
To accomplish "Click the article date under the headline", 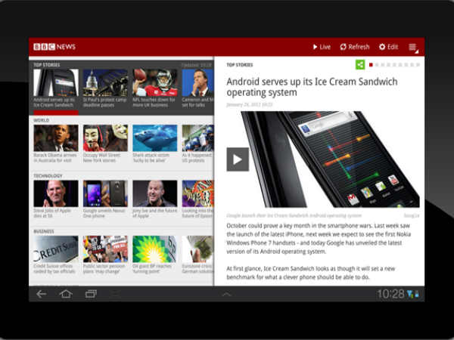I will [x=249, y=104].
